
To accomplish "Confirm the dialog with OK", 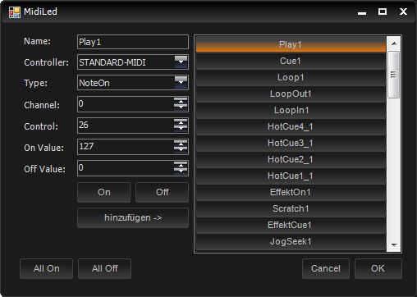I will tap(378, 268).
